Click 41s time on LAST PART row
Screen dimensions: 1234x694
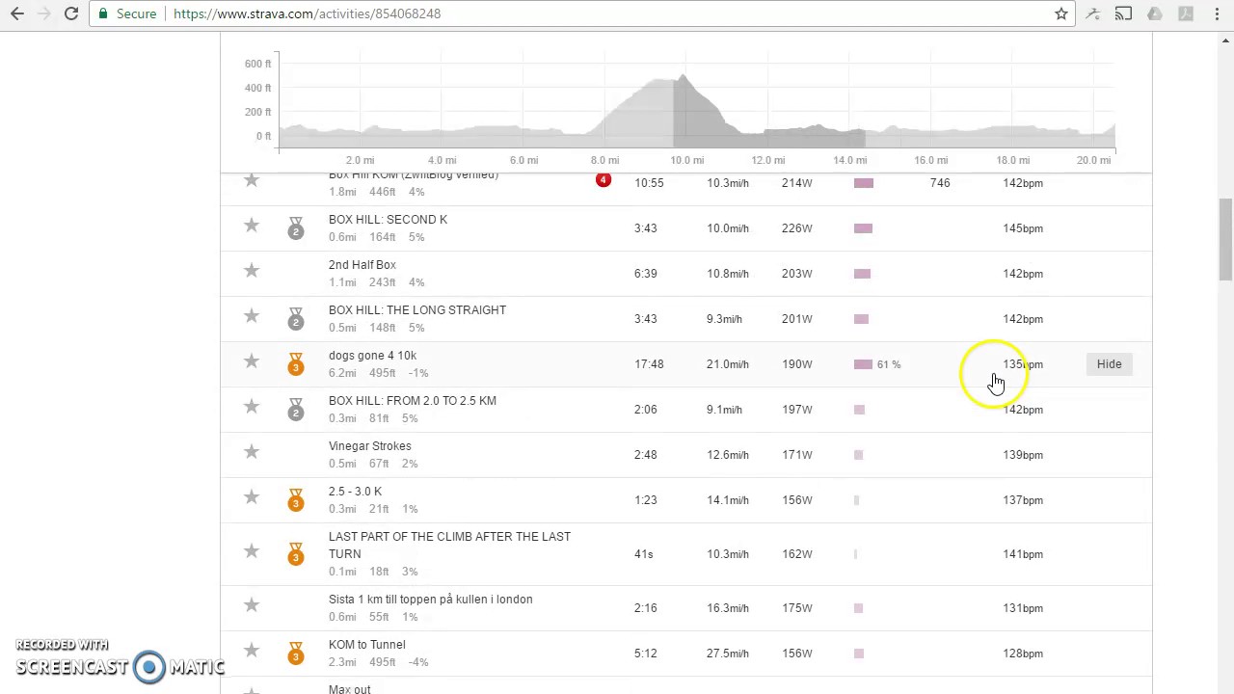(x=643, y=554)
